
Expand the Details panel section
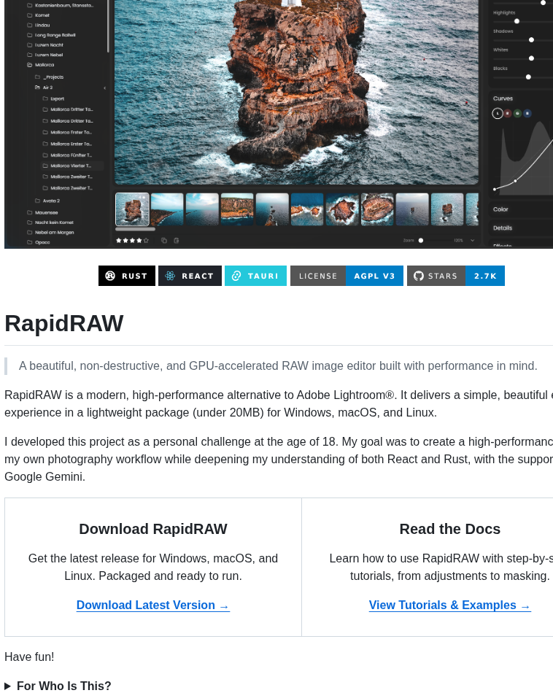[503, 228]
